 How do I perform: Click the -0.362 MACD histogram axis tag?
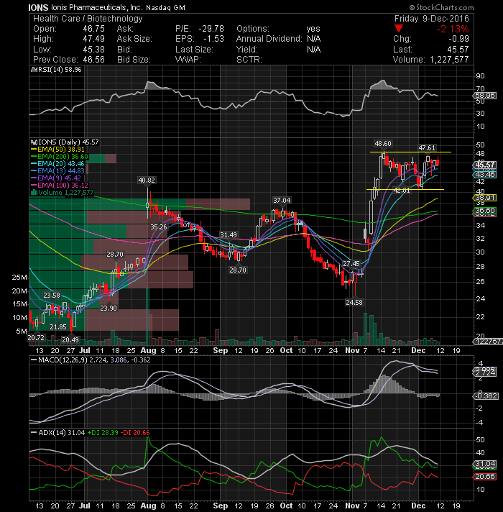pos(486,396)
